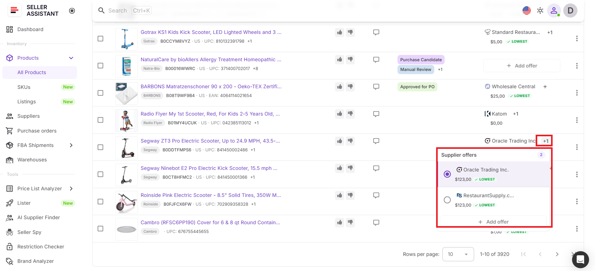Click the Segway ZT3 Pro product thumbnail
This screenshot has height=271, width=595.
[127, 148]
